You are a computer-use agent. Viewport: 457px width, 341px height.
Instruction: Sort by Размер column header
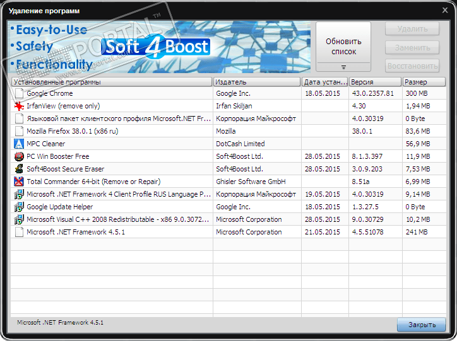pyautogui.click(x=424, y=82)
